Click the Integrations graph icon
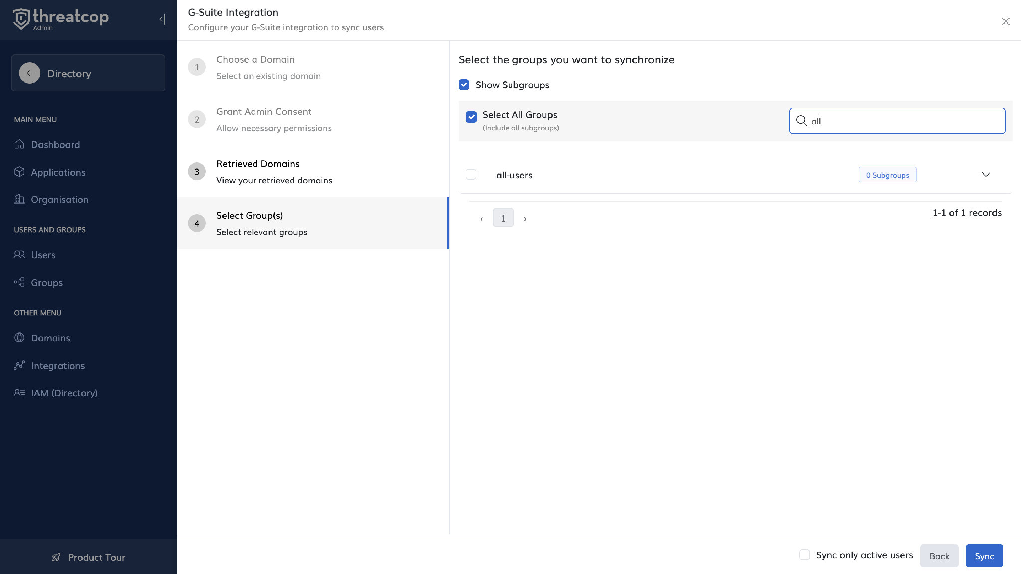Viewport: 1021px width, 574px height. [19, 365]
